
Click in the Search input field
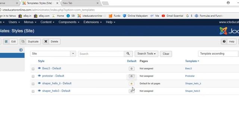pyautogui.click(x=101, y=54)
